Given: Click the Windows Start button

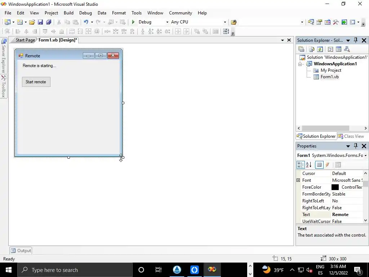Looking at the screenshot, I should (x=9, y=270).
